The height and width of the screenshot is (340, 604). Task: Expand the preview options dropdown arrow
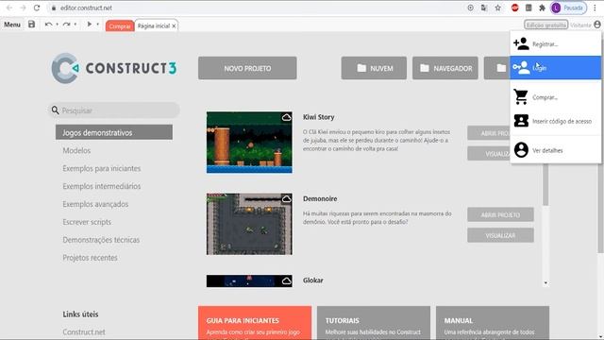(98, 25)
